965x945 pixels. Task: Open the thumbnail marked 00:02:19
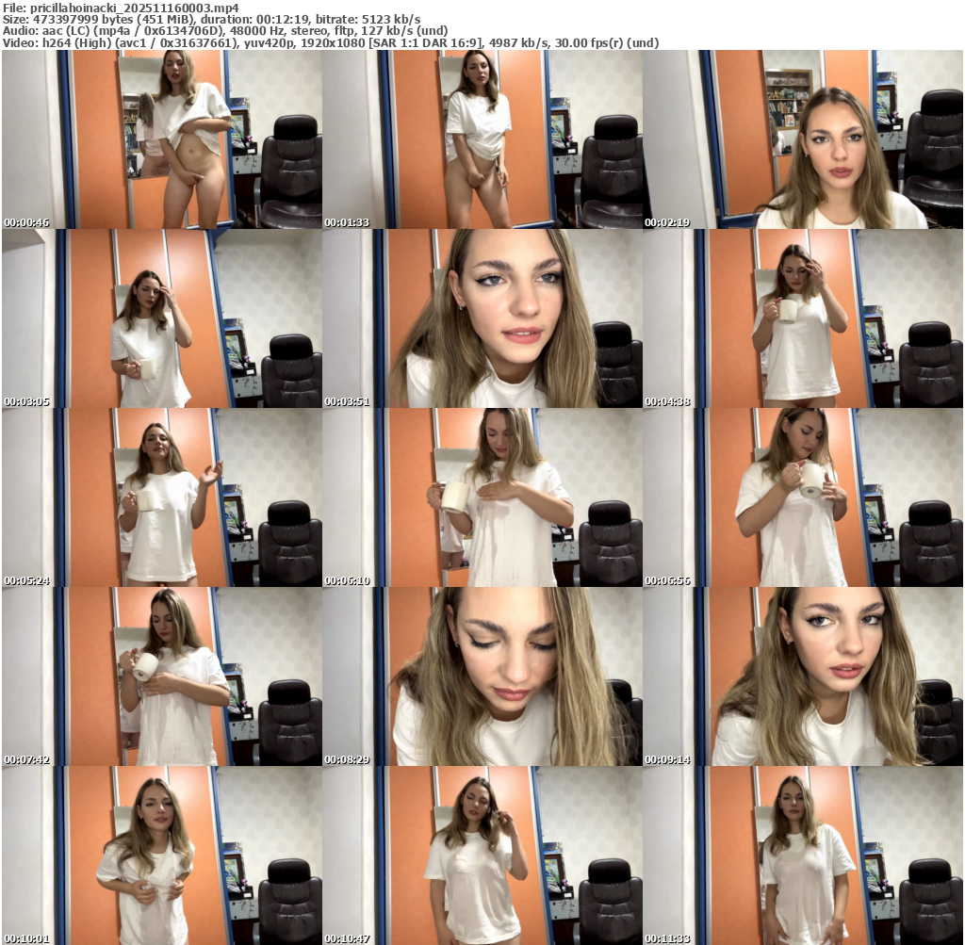[803, 139]
